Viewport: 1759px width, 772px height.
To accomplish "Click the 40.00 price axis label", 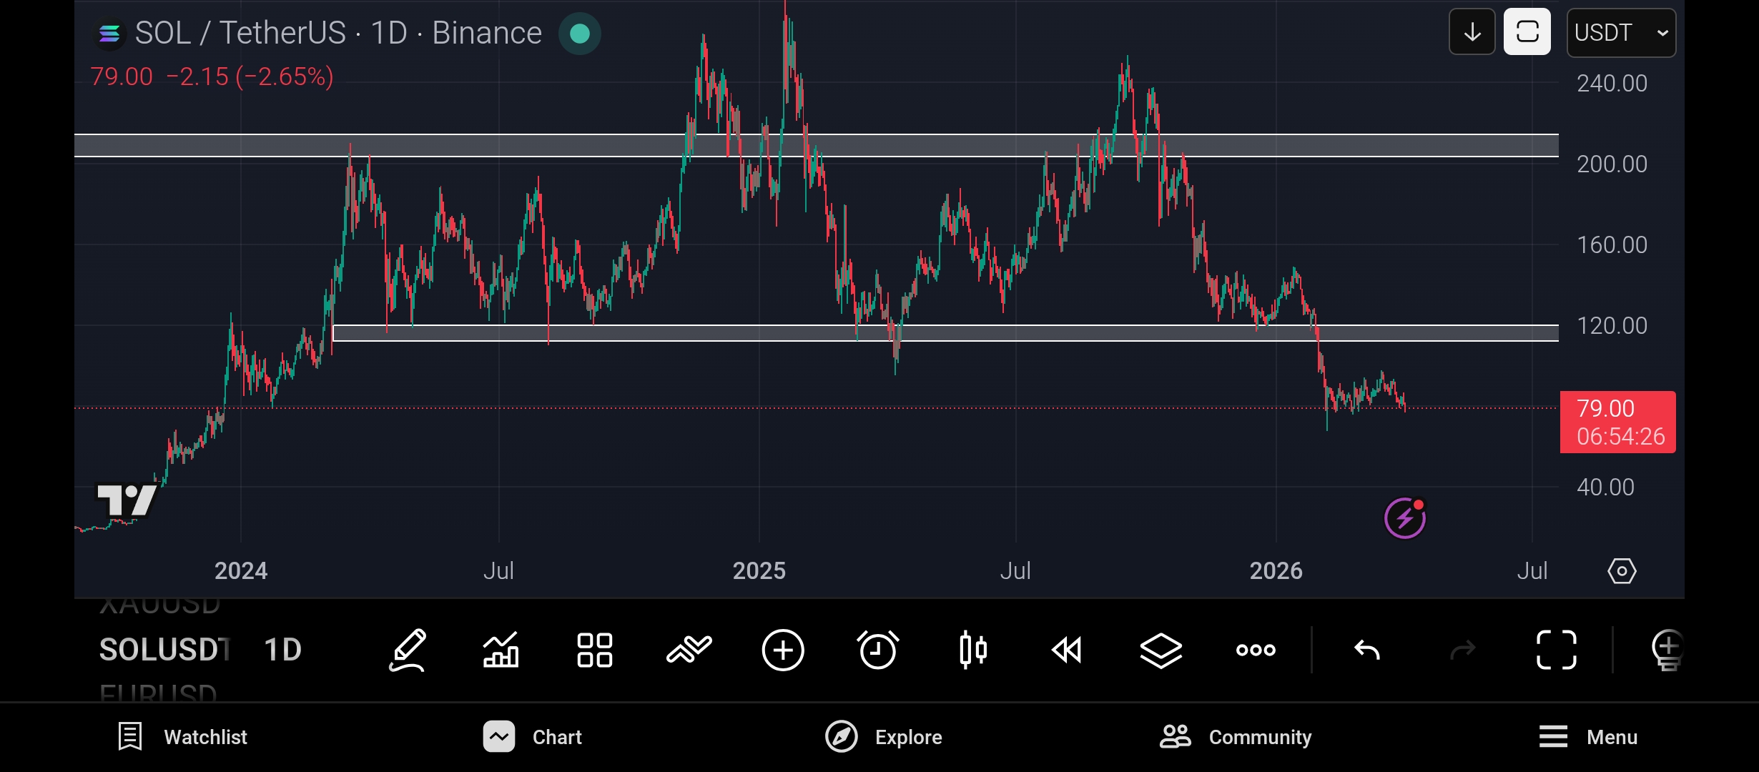I will click(1605, 488).
